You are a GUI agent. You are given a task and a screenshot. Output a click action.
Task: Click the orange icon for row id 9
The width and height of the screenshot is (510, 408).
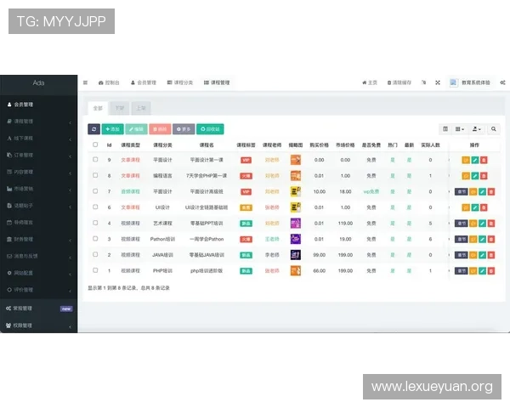click(x=466, y=160)
